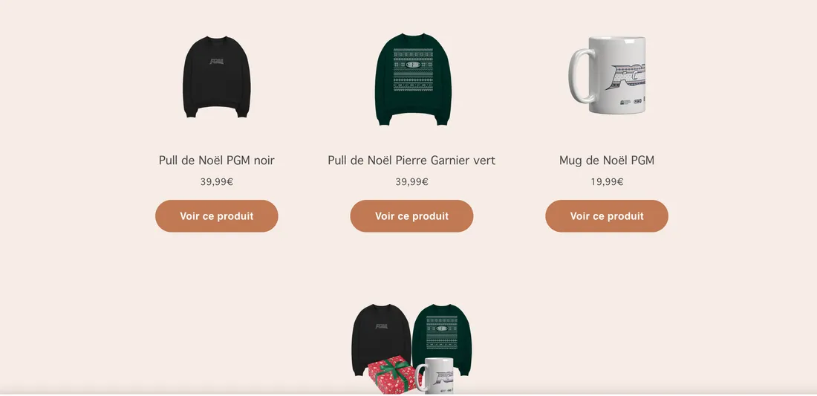Select the 19,99€ price of the mug

607,182
